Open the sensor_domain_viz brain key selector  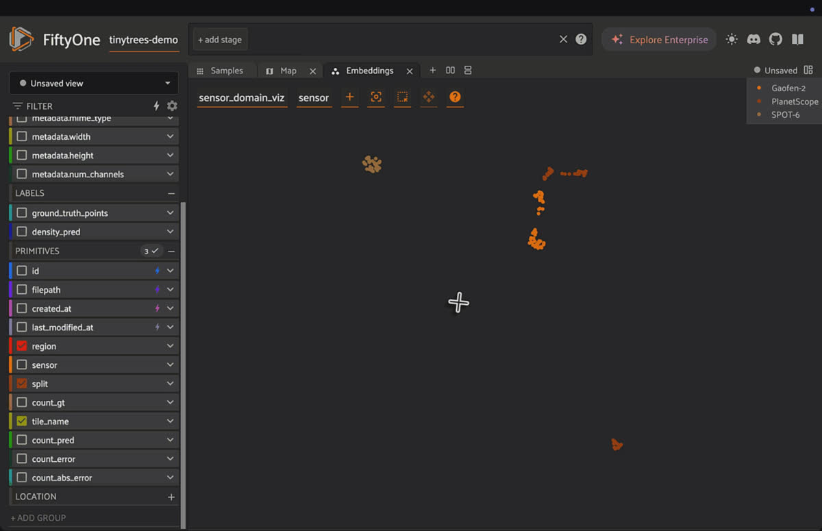(242, 98)
